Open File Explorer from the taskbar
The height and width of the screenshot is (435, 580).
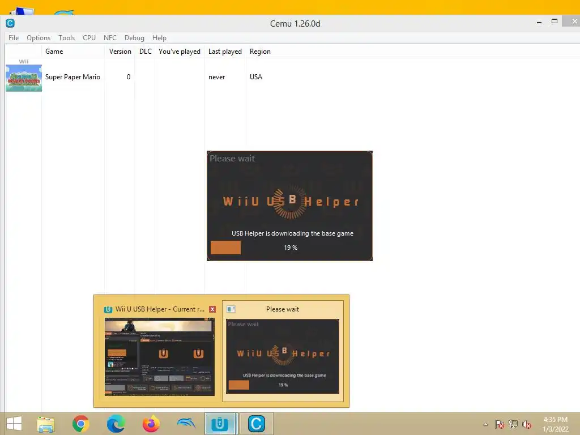[46, 424]
